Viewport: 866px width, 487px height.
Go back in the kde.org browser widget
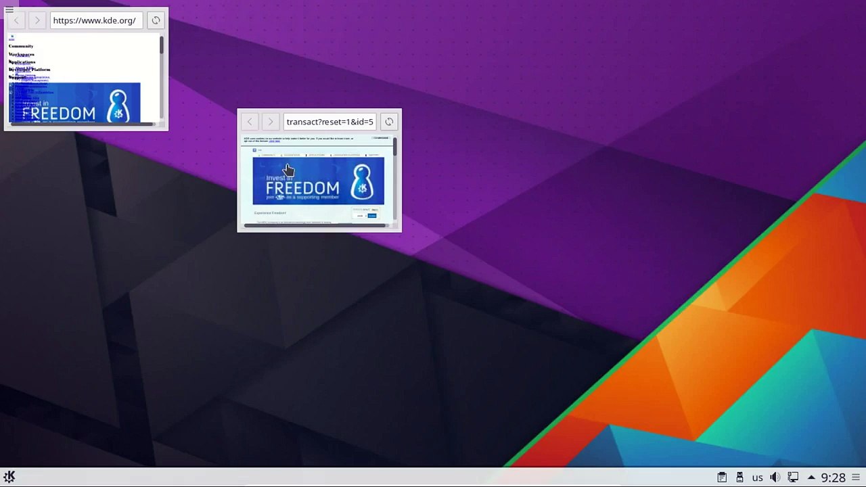click(17, 20)
